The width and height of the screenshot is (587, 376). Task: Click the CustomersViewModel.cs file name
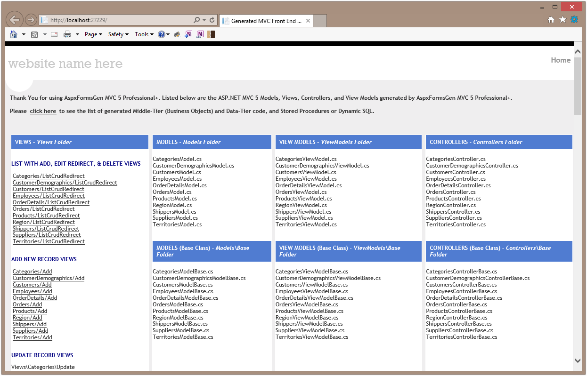point(306,172)
